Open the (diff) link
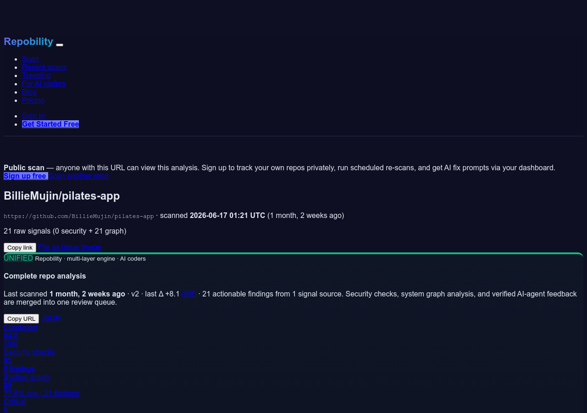 tap(189, 294)
